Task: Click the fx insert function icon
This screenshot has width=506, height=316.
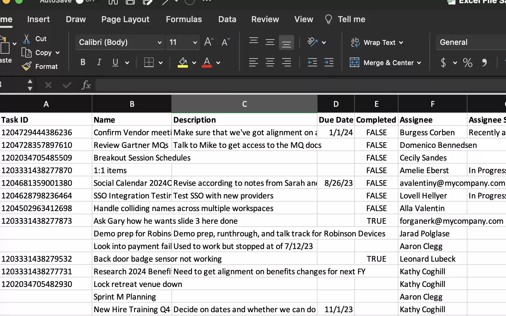Action: 86,85
